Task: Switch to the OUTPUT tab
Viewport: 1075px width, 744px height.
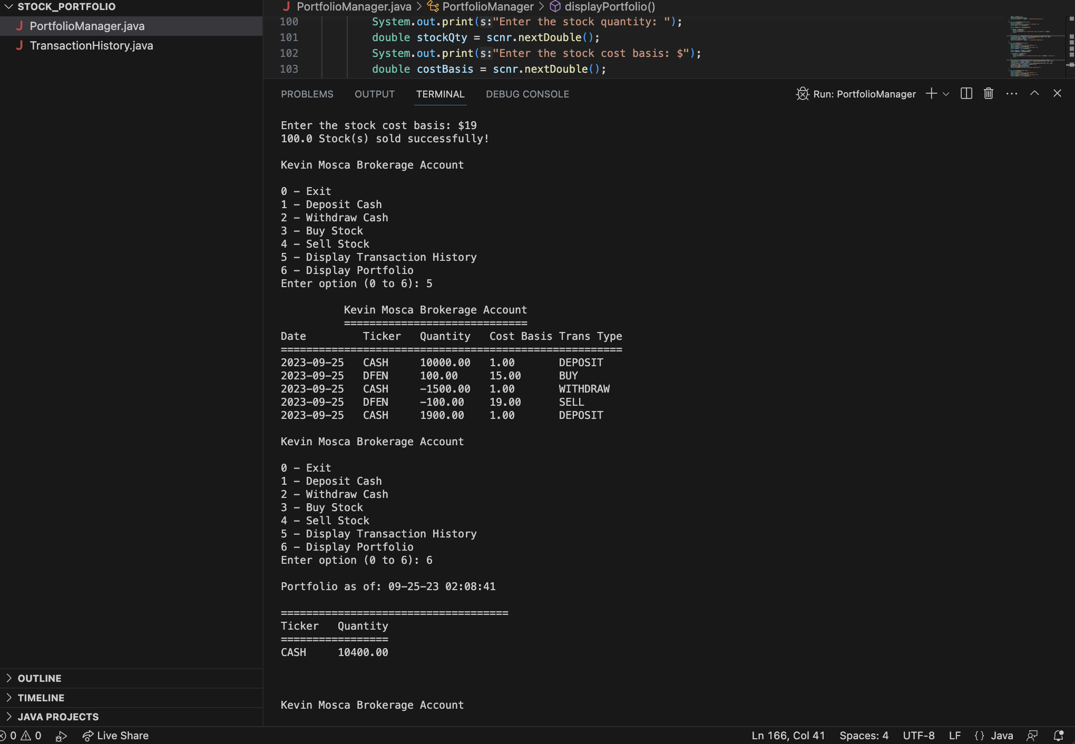Action: click(x=374, y=94)
